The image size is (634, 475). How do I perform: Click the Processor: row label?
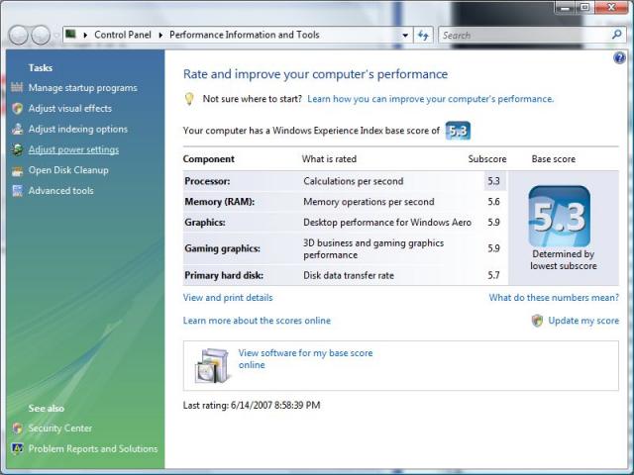tap(207, 181)
